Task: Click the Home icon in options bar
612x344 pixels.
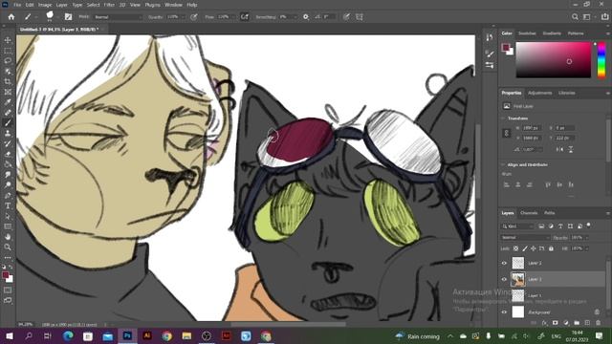Action: point(11,17)
